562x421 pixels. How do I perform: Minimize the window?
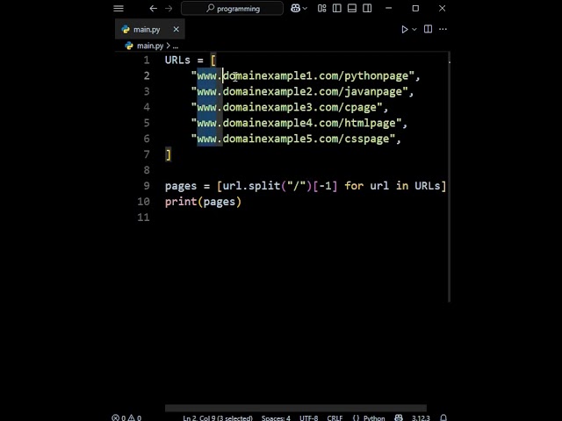coord(388,8)
